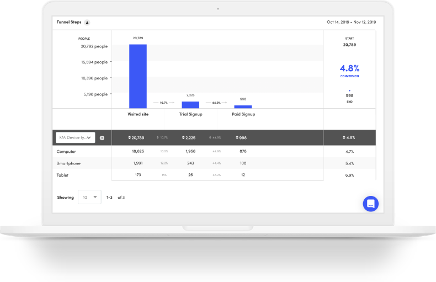Click the people icon beside Funnel Steps
436x282 pixels.
tap(87, 23)
